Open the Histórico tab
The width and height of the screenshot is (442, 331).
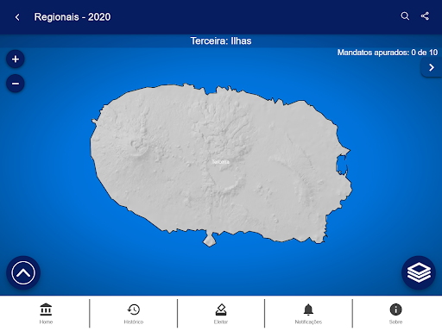tap(134, 314)
